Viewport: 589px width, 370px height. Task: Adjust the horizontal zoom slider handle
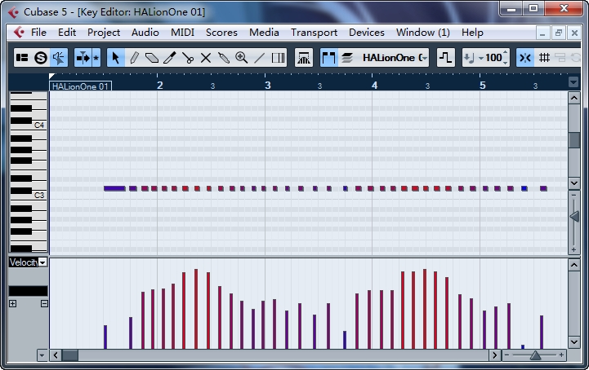(535, 355)
